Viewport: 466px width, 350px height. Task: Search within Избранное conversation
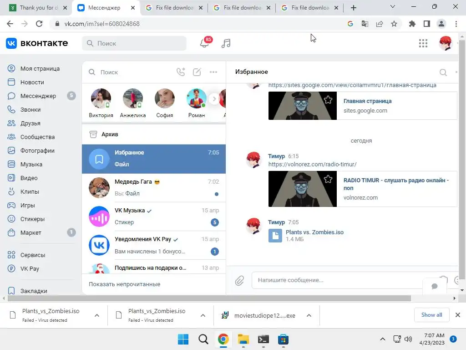[x=443, y=72]
